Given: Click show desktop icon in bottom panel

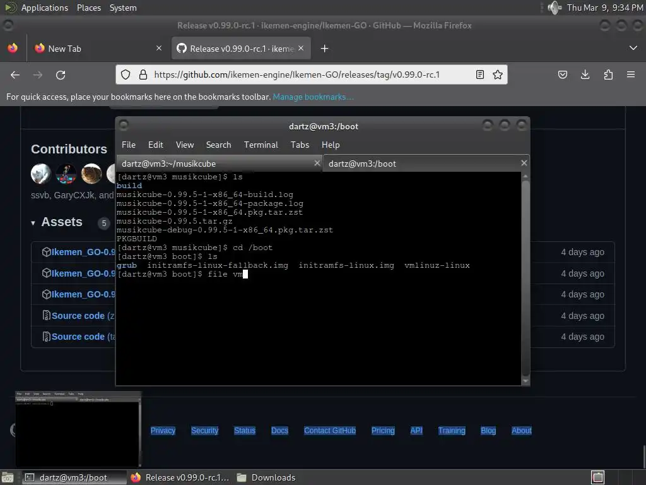Looking at the screenshot, I should [8, 477].
